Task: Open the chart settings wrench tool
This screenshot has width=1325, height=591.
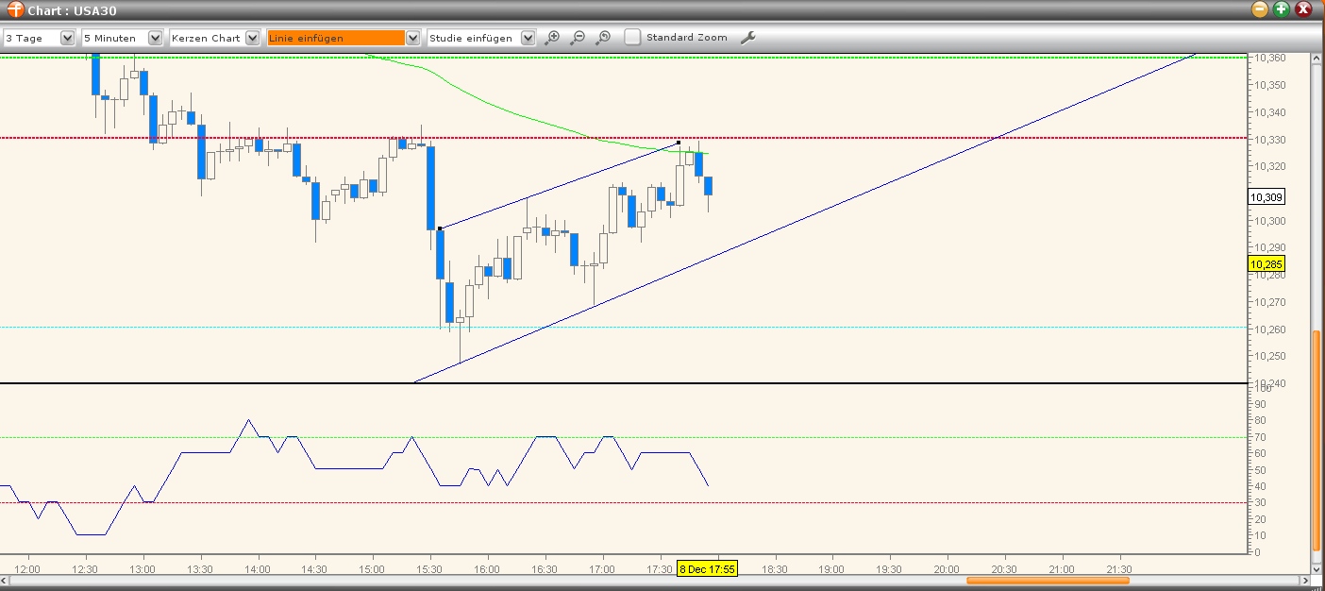Action: [x=748, y=37]
